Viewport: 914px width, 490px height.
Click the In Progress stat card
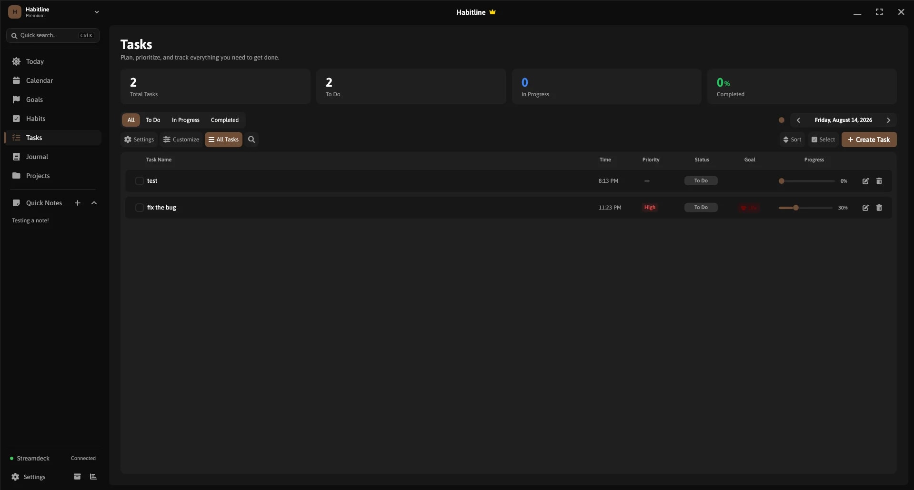pyautogui.click(x=607, y=87)
